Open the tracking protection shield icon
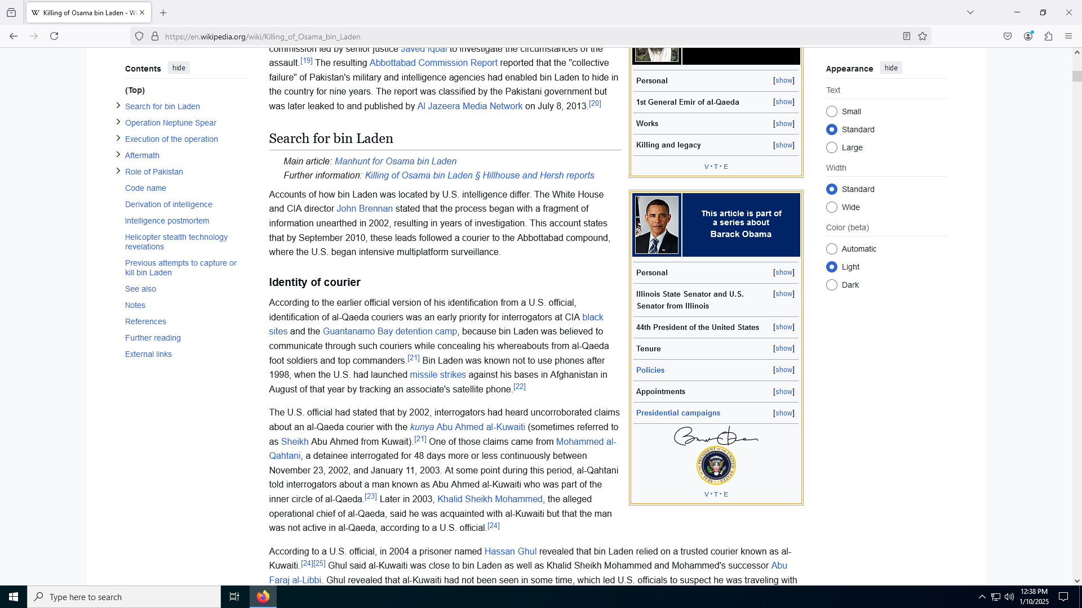 139,37
